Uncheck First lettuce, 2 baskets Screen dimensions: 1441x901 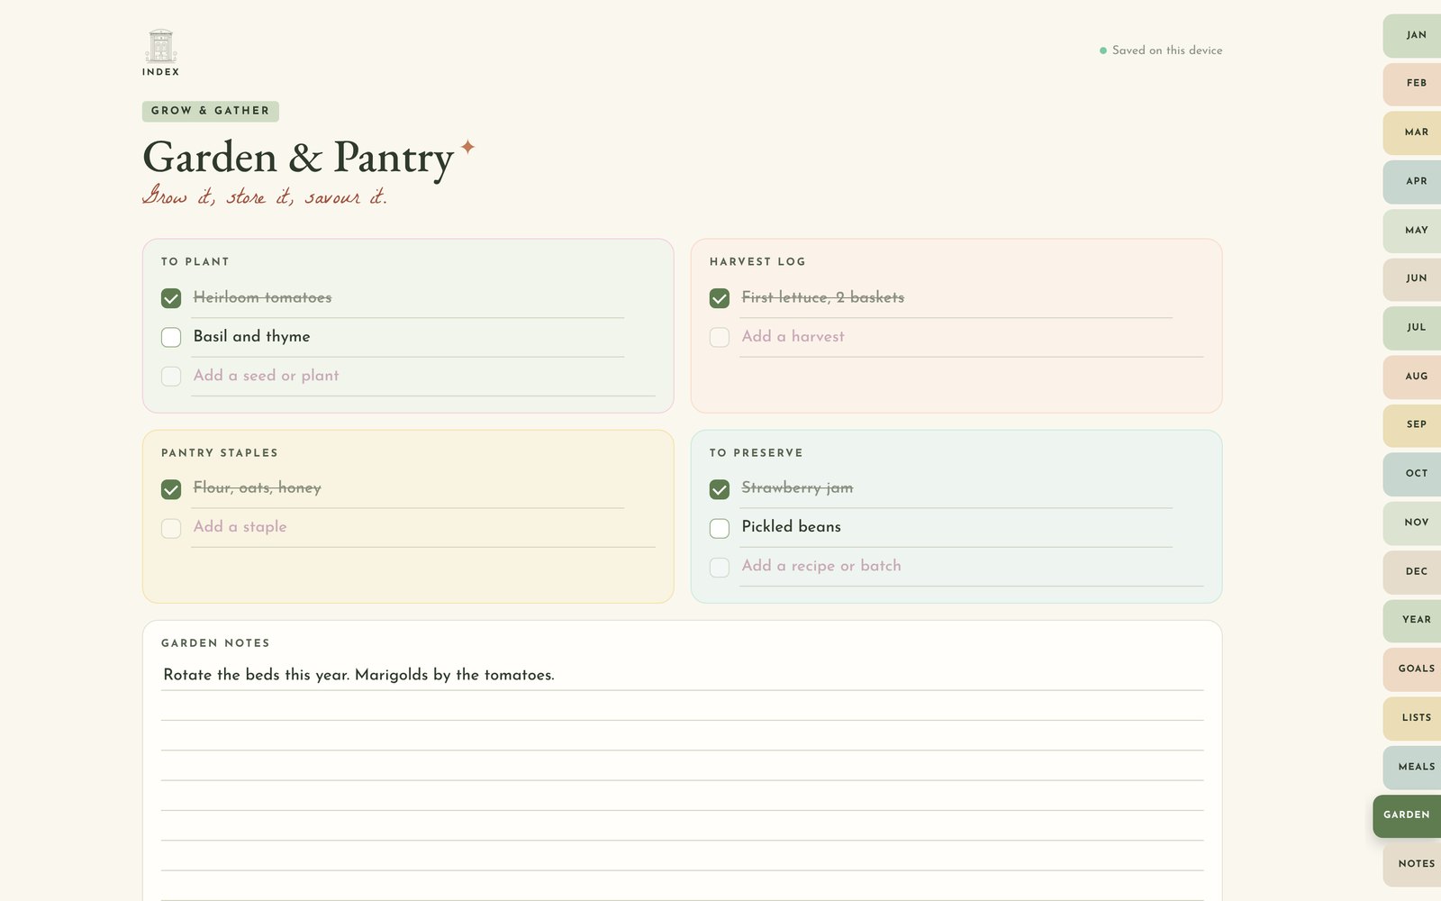(x=720, y=298)
